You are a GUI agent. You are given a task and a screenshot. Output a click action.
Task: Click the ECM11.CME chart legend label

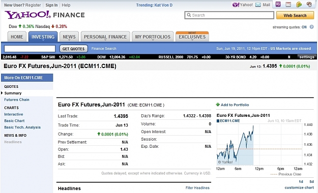[230, 121]
